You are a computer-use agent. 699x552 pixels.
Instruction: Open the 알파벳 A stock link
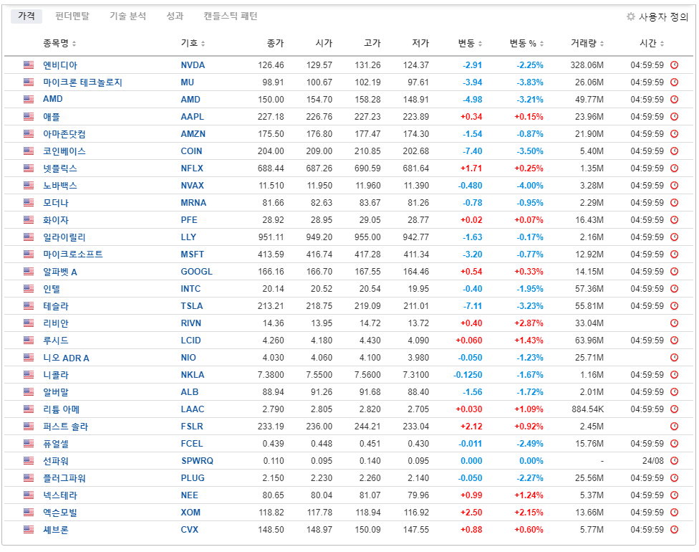[60, 272]
